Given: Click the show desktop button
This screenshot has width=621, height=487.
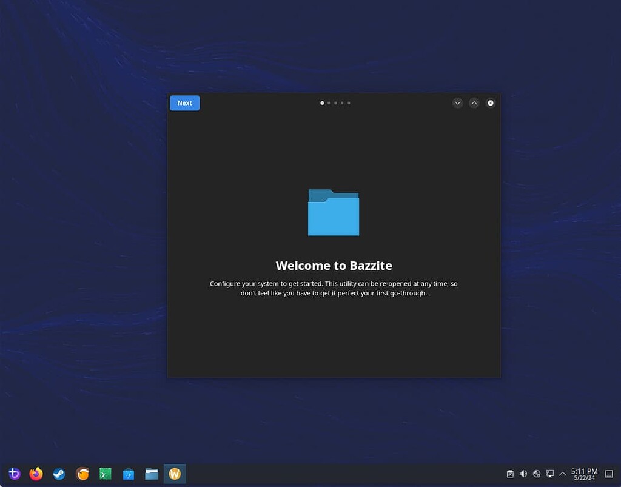Looking at the screenshot, I should point(609,474).
